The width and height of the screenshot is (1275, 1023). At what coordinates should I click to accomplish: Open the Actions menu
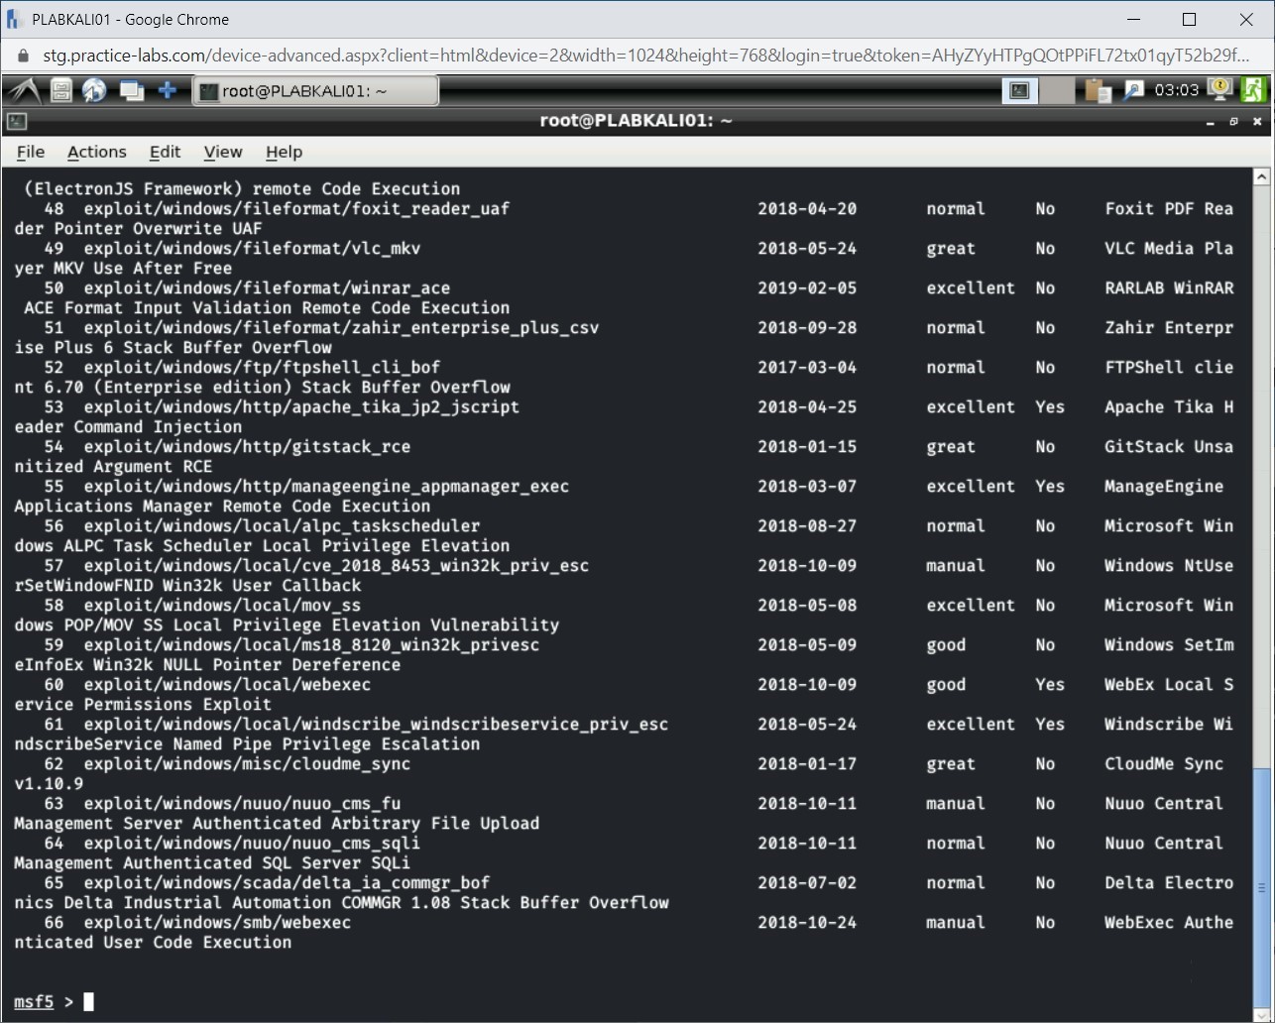click(96, 152)
